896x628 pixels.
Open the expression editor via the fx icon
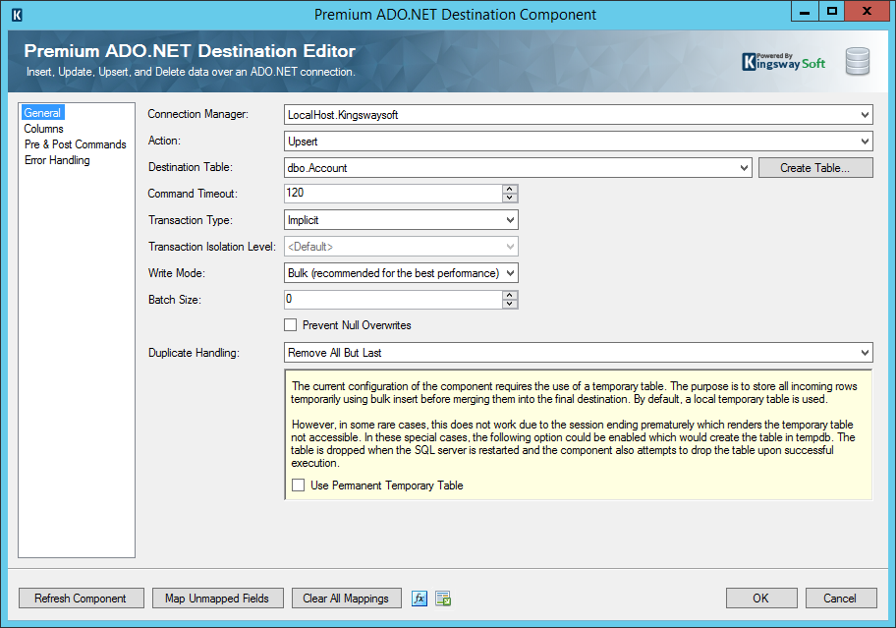(419, 598)
